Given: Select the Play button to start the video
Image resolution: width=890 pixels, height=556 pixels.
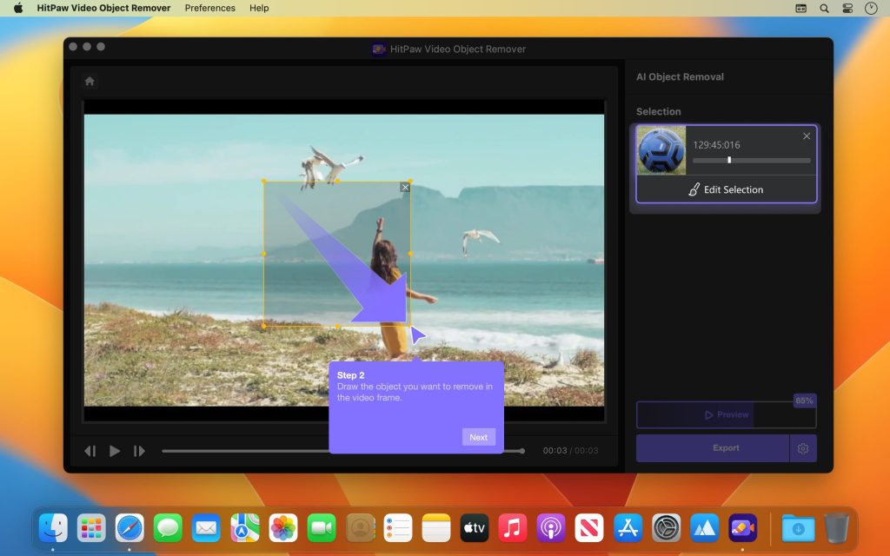Looking at the screenshot, I should tap(114, 451).
